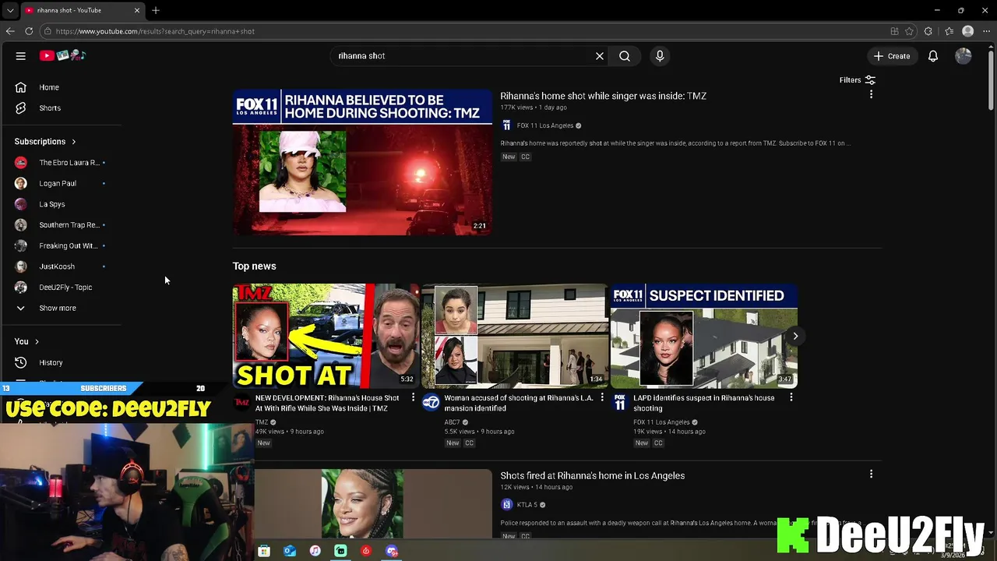Open the music app taskbar icon
The width and height of the screenshot is (997, 561).
315,551
